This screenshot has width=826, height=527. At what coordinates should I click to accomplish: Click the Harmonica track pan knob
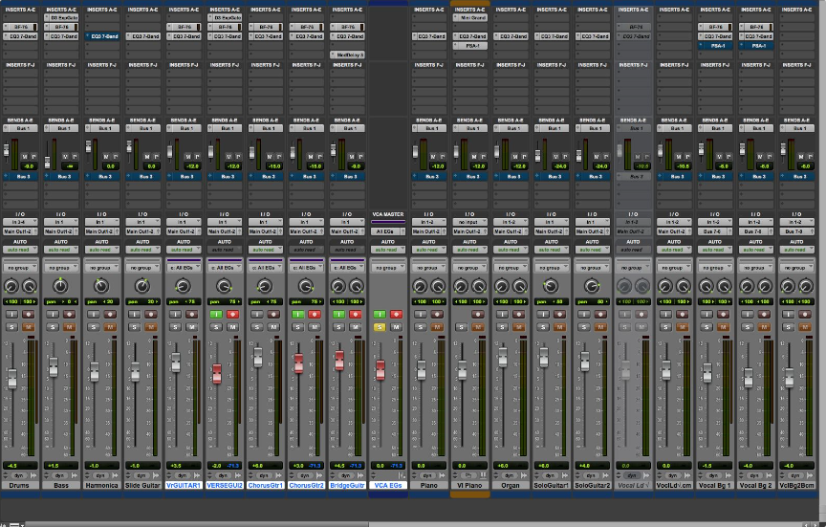pyautogui.click(x=101, y=286)
